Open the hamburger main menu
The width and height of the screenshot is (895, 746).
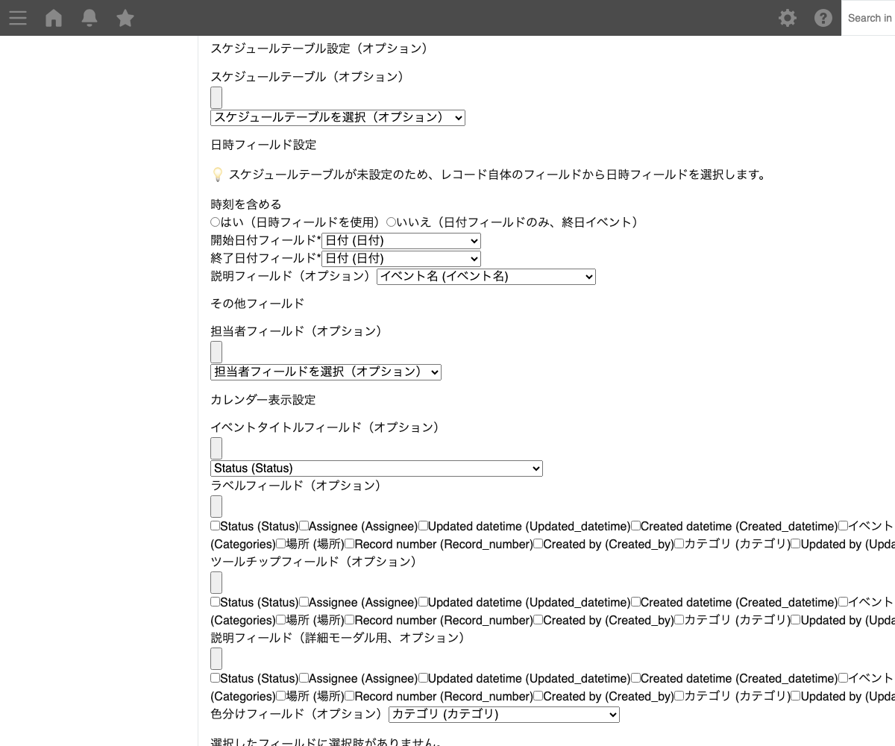(18, 18)
